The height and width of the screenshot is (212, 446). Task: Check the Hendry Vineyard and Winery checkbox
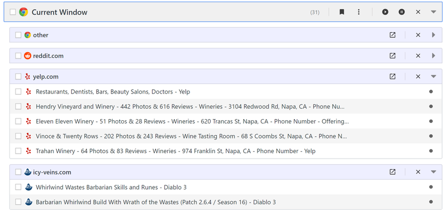tap(18, 106)
